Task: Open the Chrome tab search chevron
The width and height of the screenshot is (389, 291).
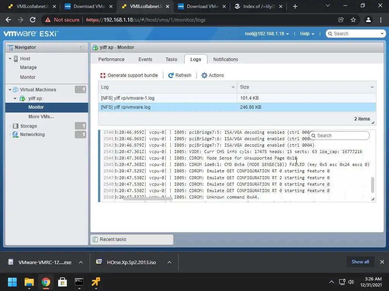Action: click(x=328, y=5)
